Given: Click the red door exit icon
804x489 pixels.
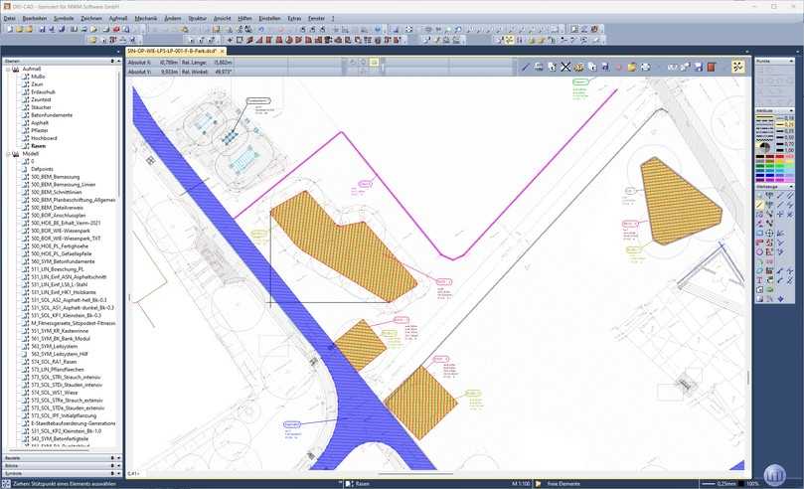Looking at the screenshot, I should (x=711, y=67).
